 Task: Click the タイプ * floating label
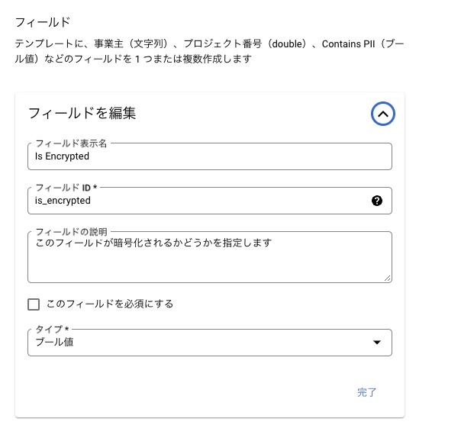[52, 329]
